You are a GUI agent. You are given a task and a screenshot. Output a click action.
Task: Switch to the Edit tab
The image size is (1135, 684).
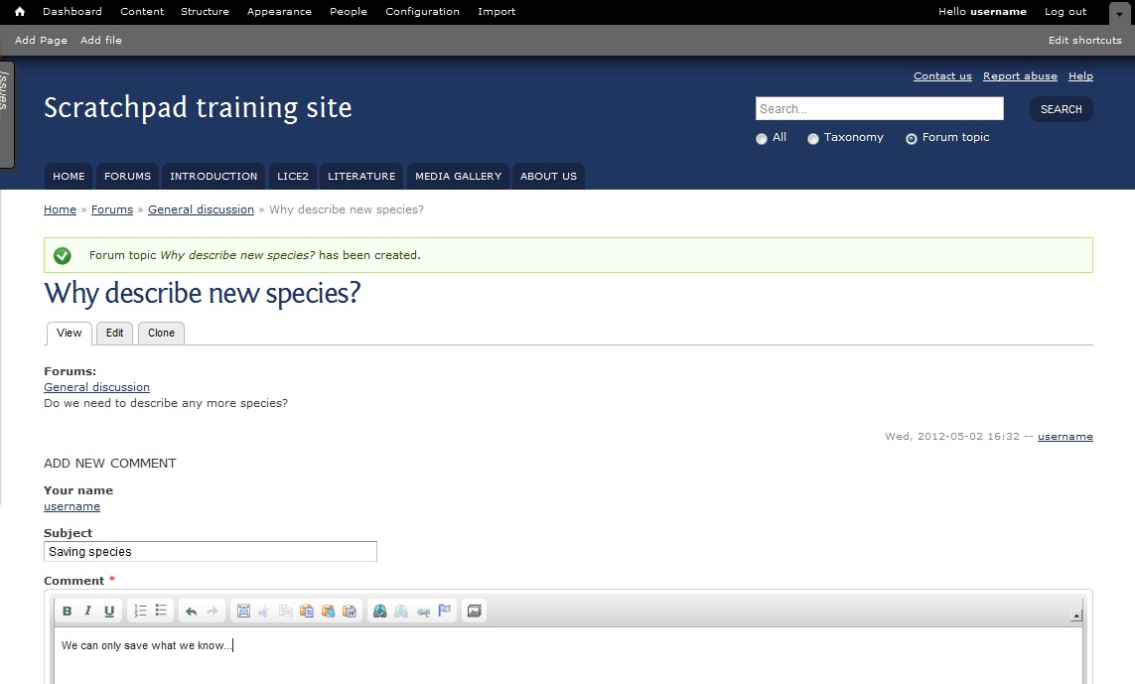coord(114,333)
